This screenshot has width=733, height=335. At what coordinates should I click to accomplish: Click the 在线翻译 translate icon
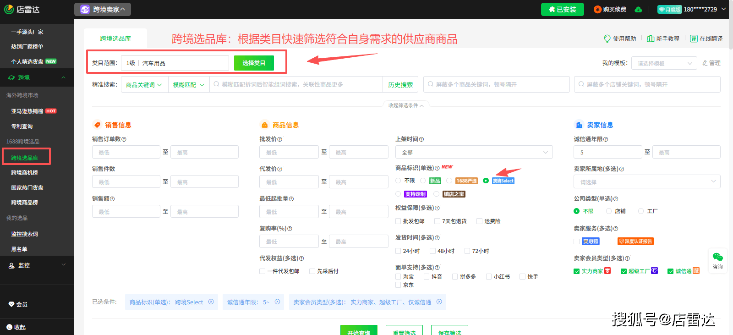tap(694, 38)
